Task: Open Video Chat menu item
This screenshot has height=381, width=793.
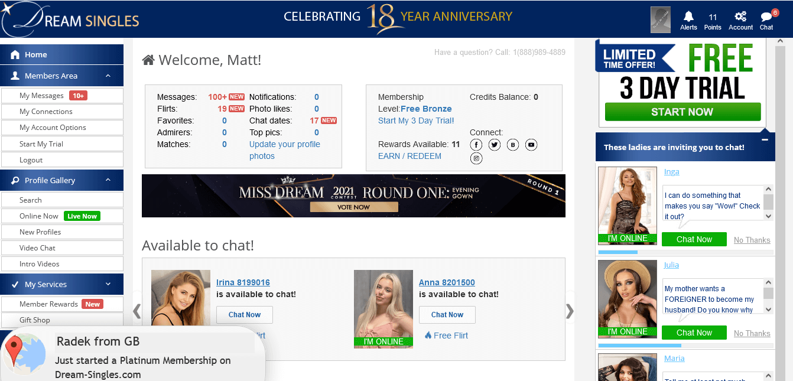Action: 63,248
